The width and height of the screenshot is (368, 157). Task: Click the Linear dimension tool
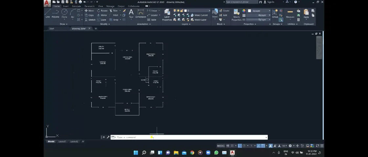[152, 11]
